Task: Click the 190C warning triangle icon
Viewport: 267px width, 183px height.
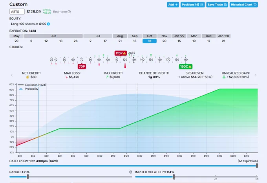Action: tap(190, 67)
